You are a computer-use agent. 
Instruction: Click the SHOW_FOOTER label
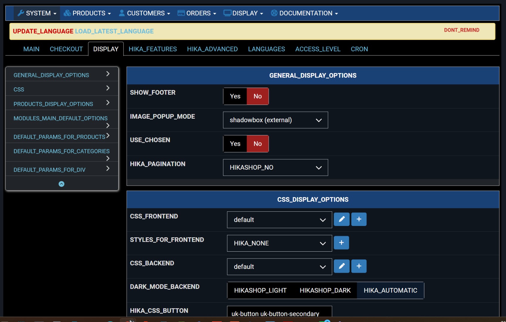tap(153, 93)
